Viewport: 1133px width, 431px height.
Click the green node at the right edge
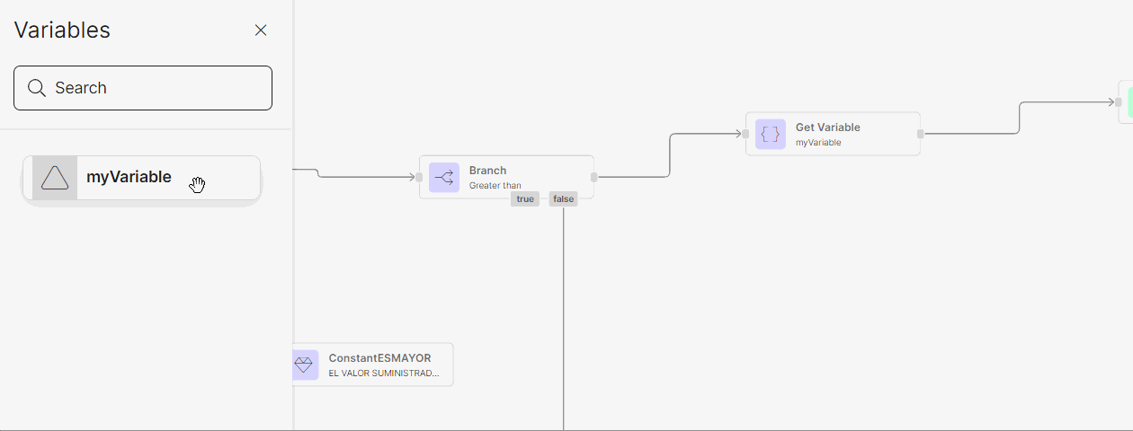click(1129, 102)
